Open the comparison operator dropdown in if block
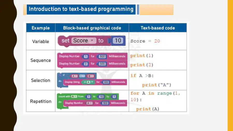 (82, 76)
